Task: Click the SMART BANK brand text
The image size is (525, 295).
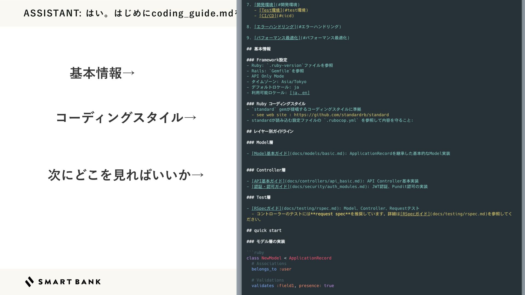Action: click(69, 282)
